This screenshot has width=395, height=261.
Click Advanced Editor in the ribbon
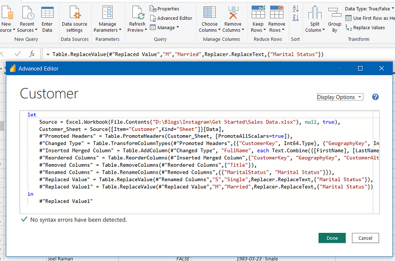[x=171, y=18]
